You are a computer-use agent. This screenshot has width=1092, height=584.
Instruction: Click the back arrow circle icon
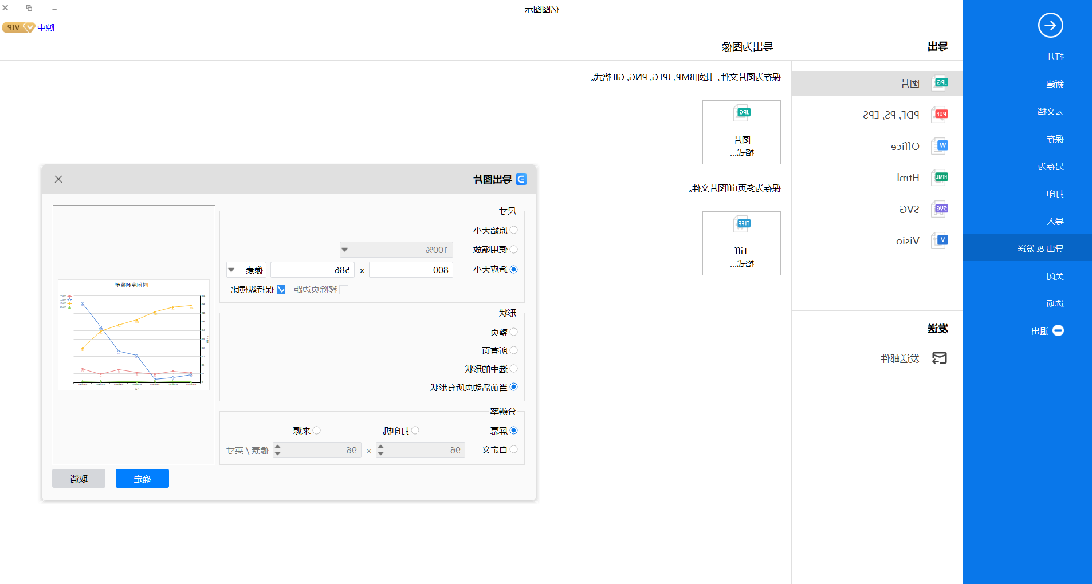point(1050,25)
